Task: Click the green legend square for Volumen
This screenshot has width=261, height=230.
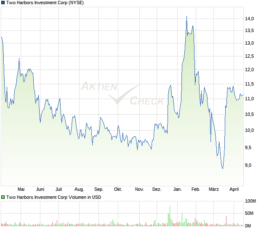Action: click(x=3, y=197)
